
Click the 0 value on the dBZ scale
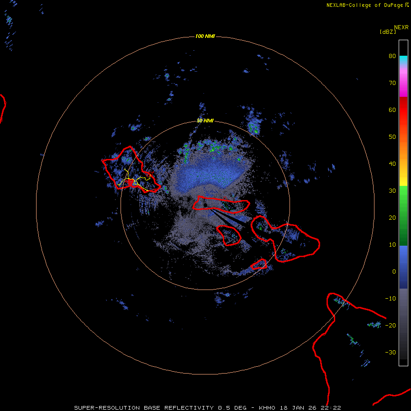point(394,272)
